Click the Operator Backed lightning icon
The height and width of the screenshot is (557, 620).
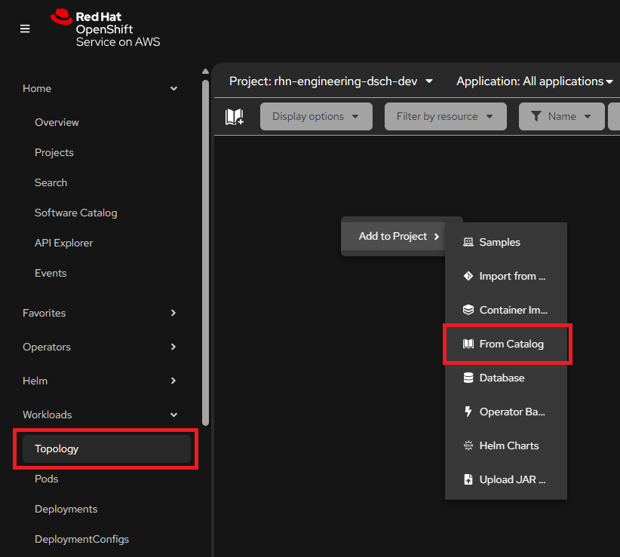click(468, 412)
